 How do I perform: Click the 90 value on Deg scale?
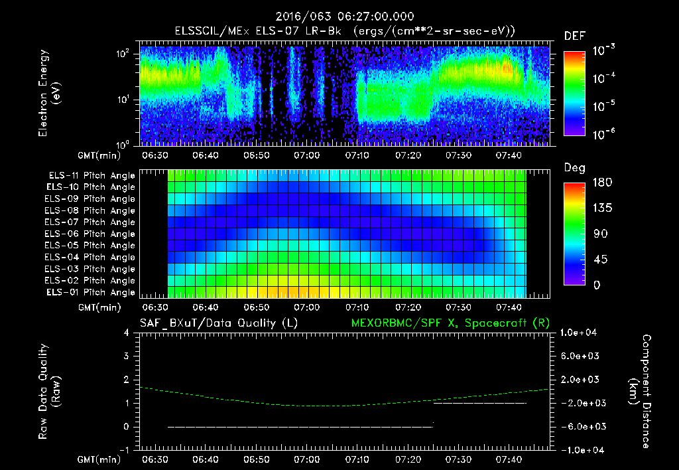pos(601,234)
